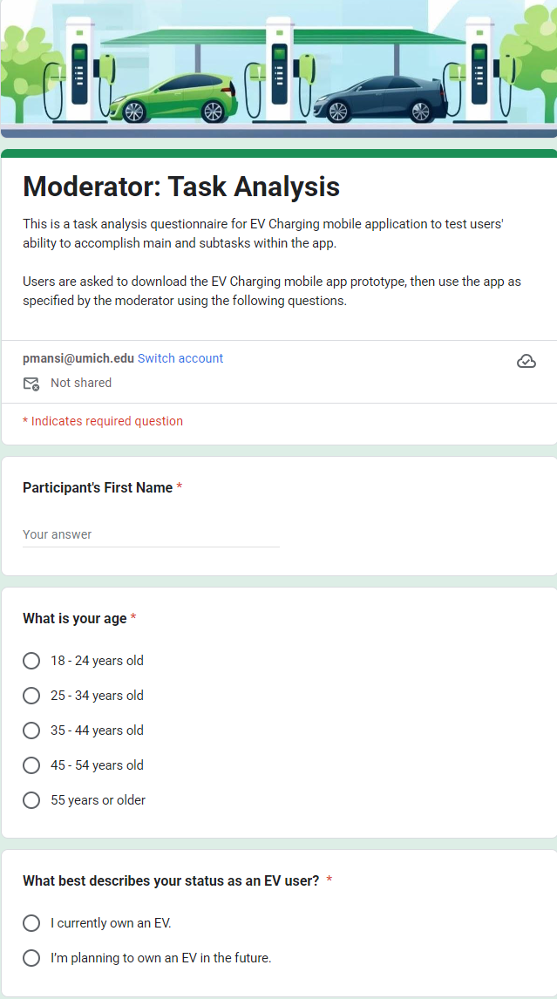Screen dimensions: 557x999
Task: Click the "Participant's First Name" question label
Action: click(x=96, y=487)
